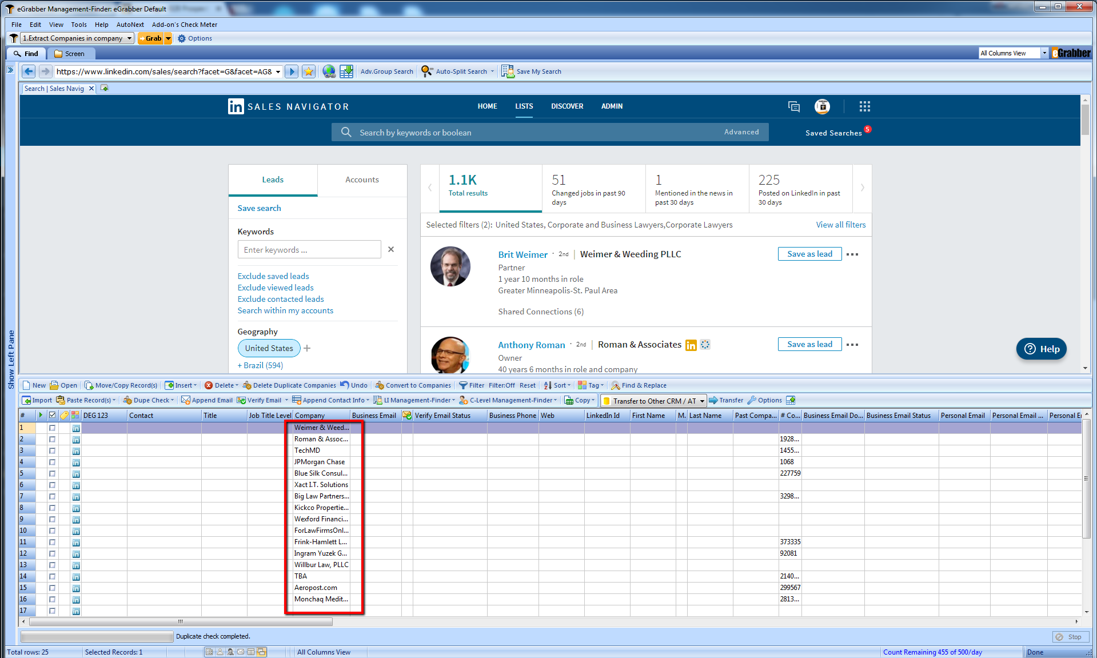Click the yellow star favorites icon
Screen dimensions: 1097x658
tap(309, 71)
